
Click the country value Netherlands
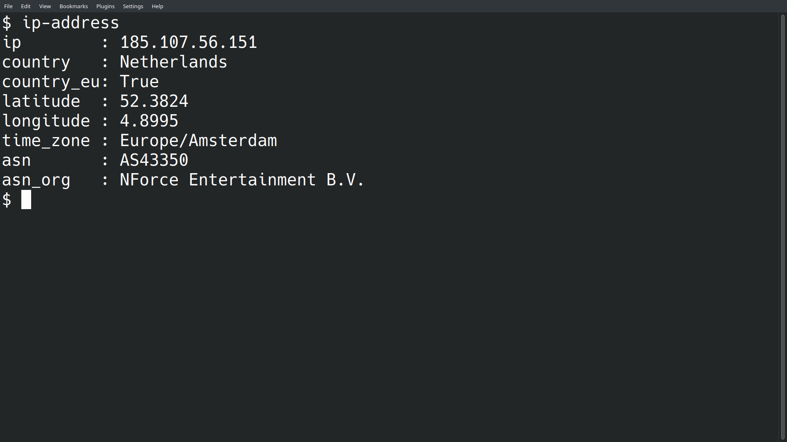pyautogui.click(x=173, y=62)
